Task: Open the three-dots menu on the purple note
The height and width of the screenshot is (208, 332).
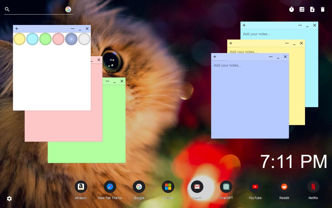Action: pos(271,57)
